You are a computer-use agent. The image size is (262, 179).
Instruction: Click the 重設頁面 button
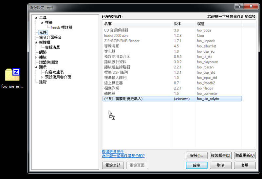click(x=137, y=165)
